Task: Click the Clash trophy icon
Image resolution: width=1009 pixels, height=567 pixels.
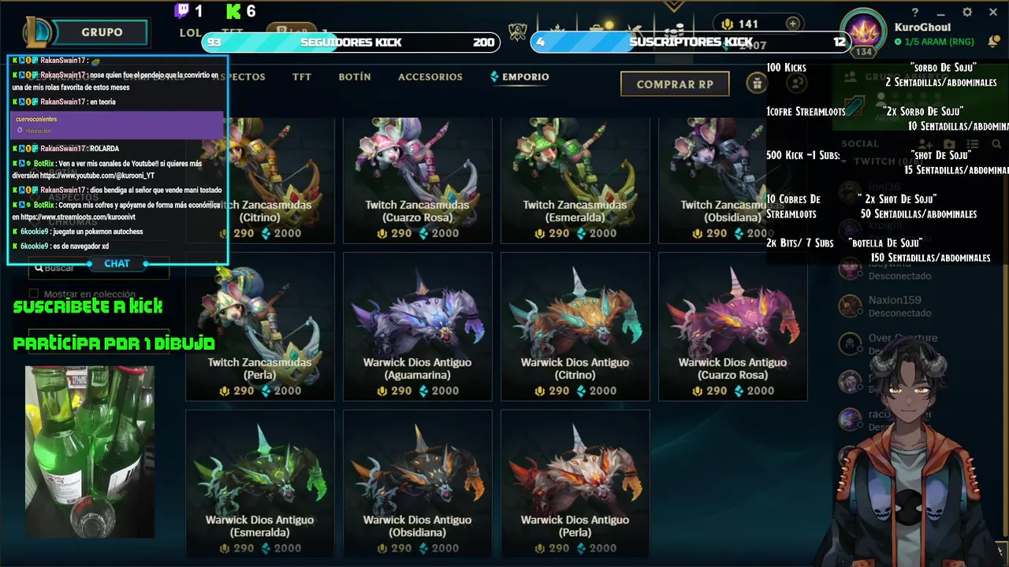Action: [x=516, y=32]
